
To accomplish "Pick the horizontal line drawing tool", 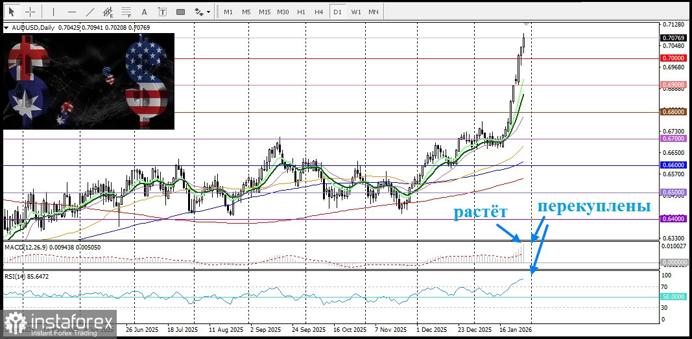I will point(72,12).
